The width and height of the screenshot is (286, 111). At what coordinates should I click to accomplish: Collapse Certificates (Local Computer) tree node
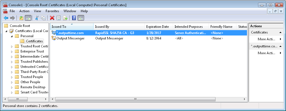(7, 31)
